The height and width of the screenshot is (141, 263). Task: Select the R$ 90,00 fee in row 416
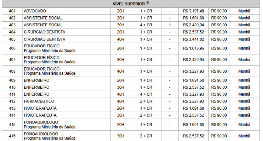(219, 136)
